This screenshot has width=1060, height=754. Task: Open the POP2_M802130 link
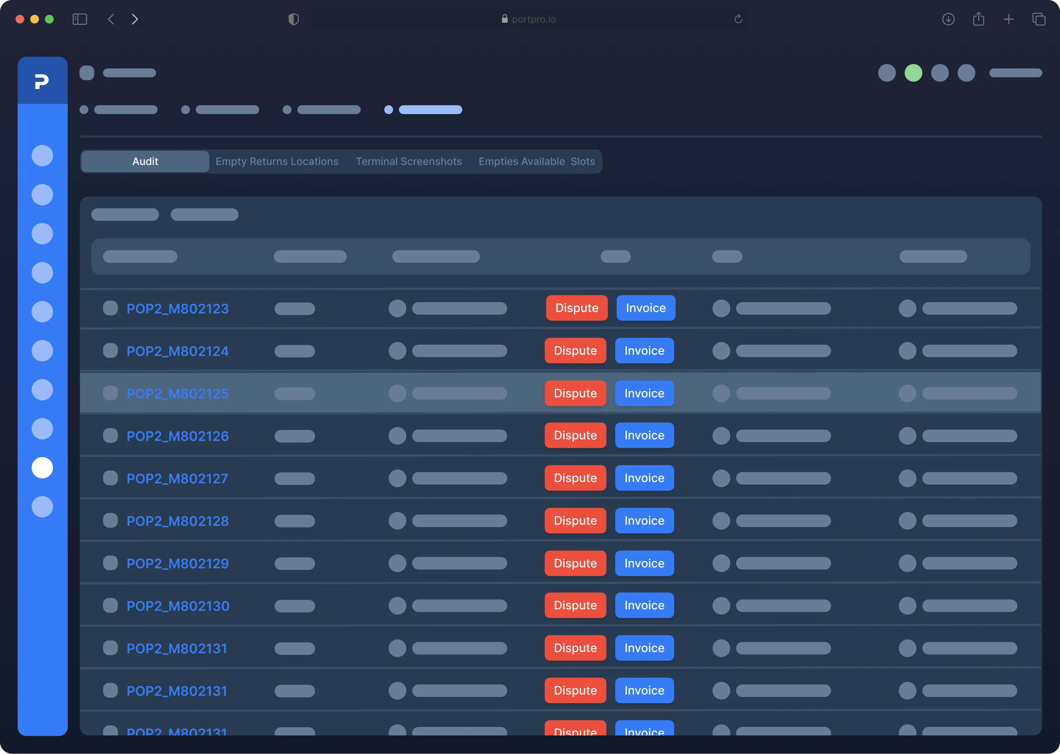pyautogui.click(x=178, y=606)
